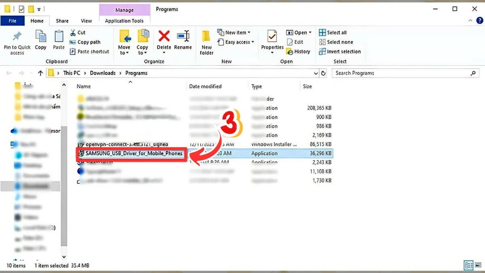
Task: Open the File menu
Action: (x=13, y=21)
